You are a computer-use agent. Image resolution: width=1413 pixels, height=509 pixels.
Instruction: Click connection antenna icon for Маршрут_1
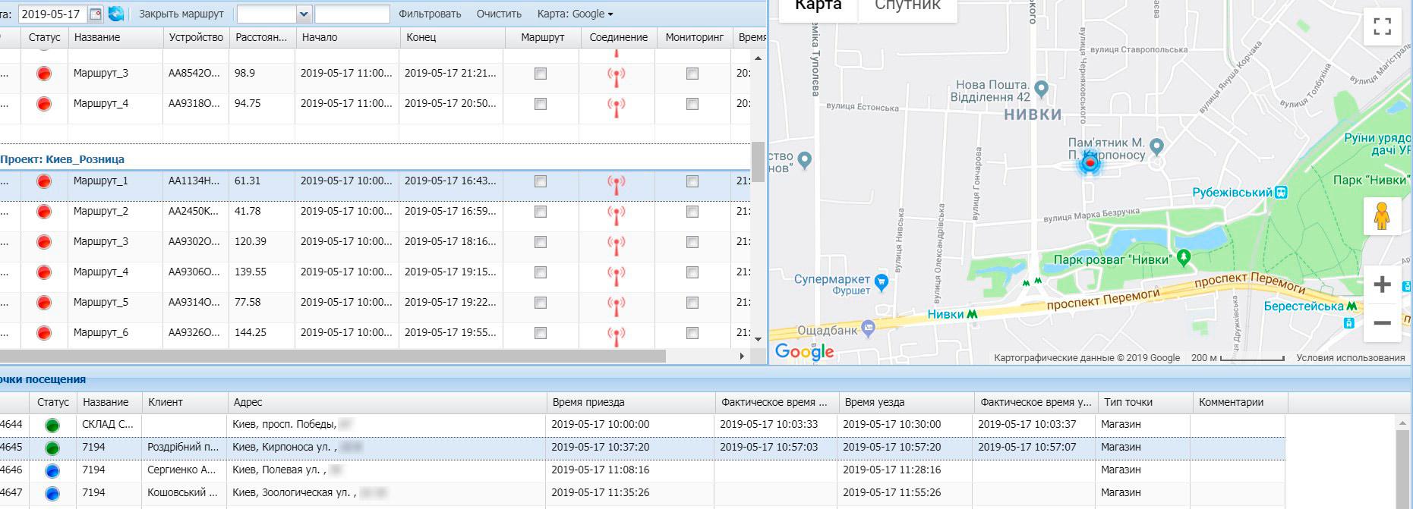[616, 182]
